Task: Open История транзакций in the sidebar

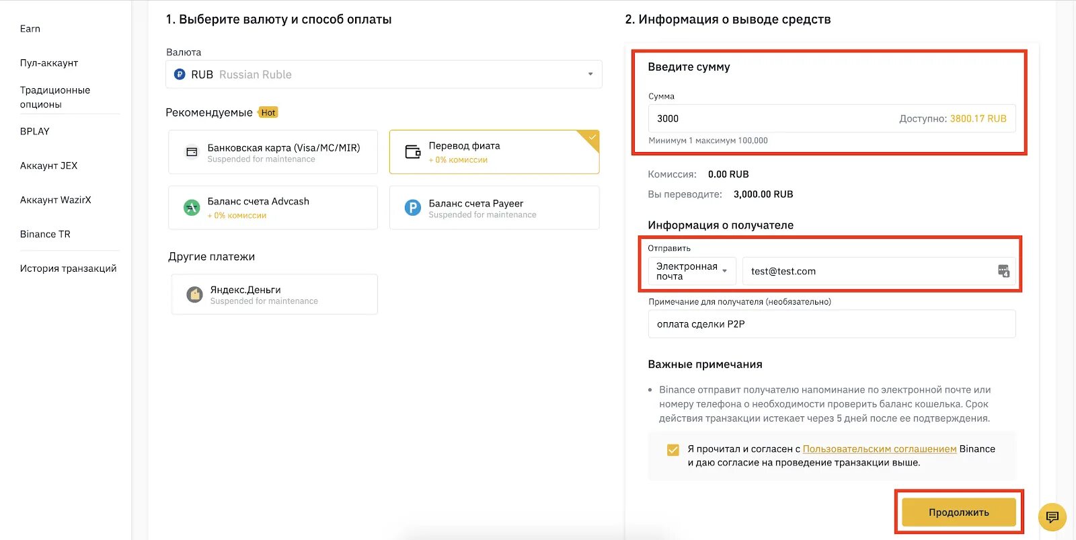Action: (x=69, y=268)
